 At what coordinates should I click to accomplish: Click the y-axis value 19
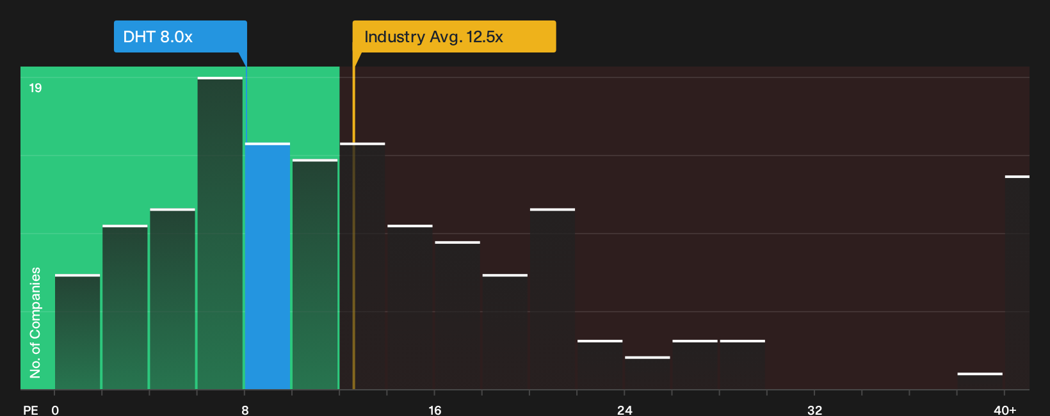click(x=35, y=88)
